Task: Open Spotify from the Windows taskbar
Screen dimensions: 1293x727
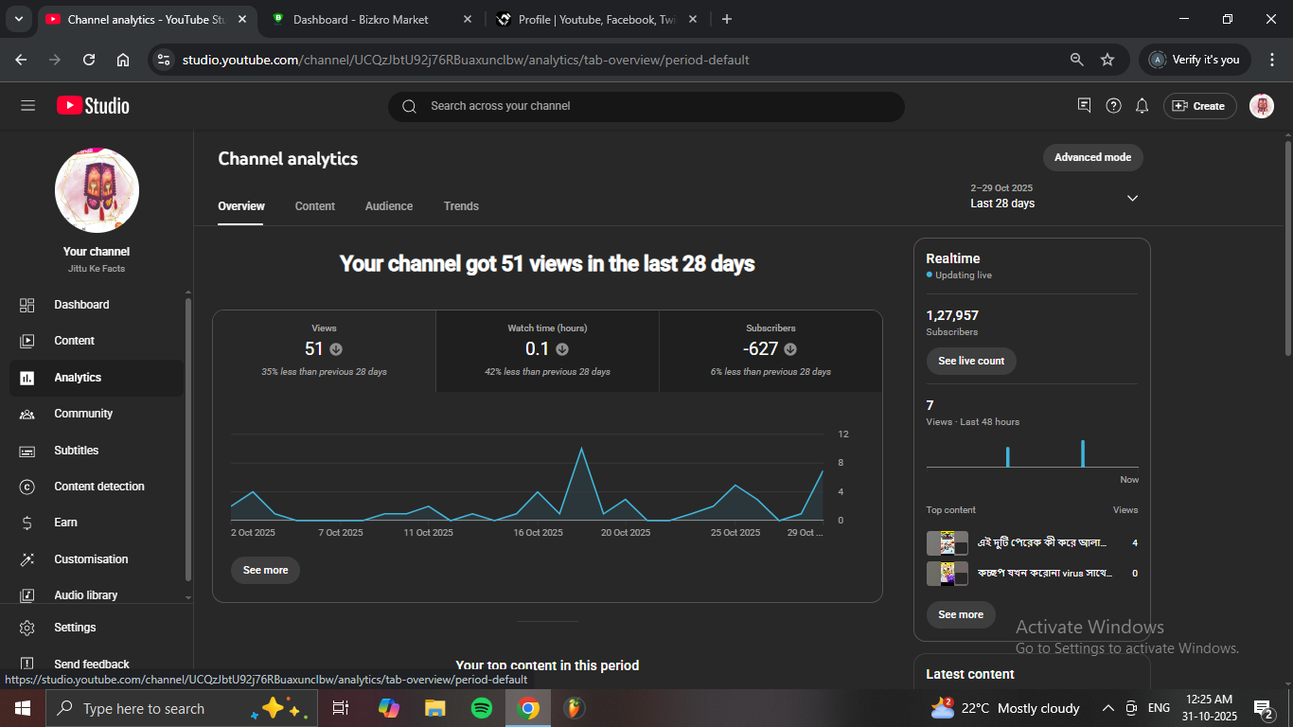Action: coord(482,708)
